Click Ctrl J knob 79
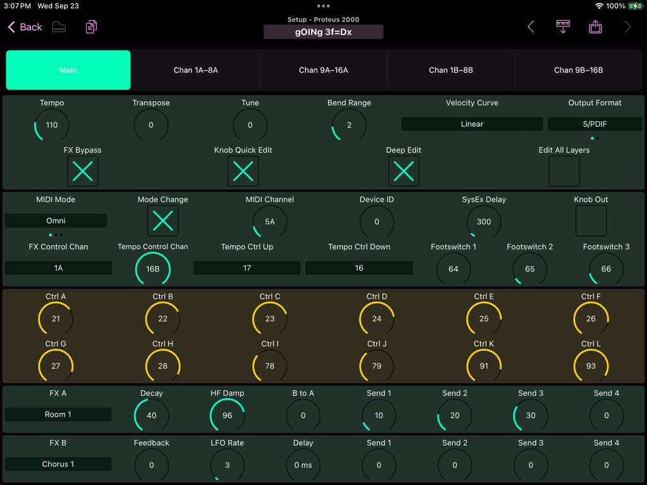Viewport: 647px width, 485px height. (377, 366)
